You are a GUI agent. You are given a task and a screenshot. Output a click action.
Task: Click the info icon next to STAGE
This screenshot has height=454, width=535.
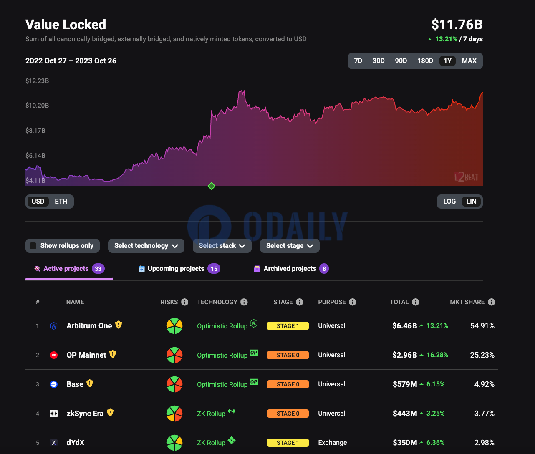tap(299, 302)
